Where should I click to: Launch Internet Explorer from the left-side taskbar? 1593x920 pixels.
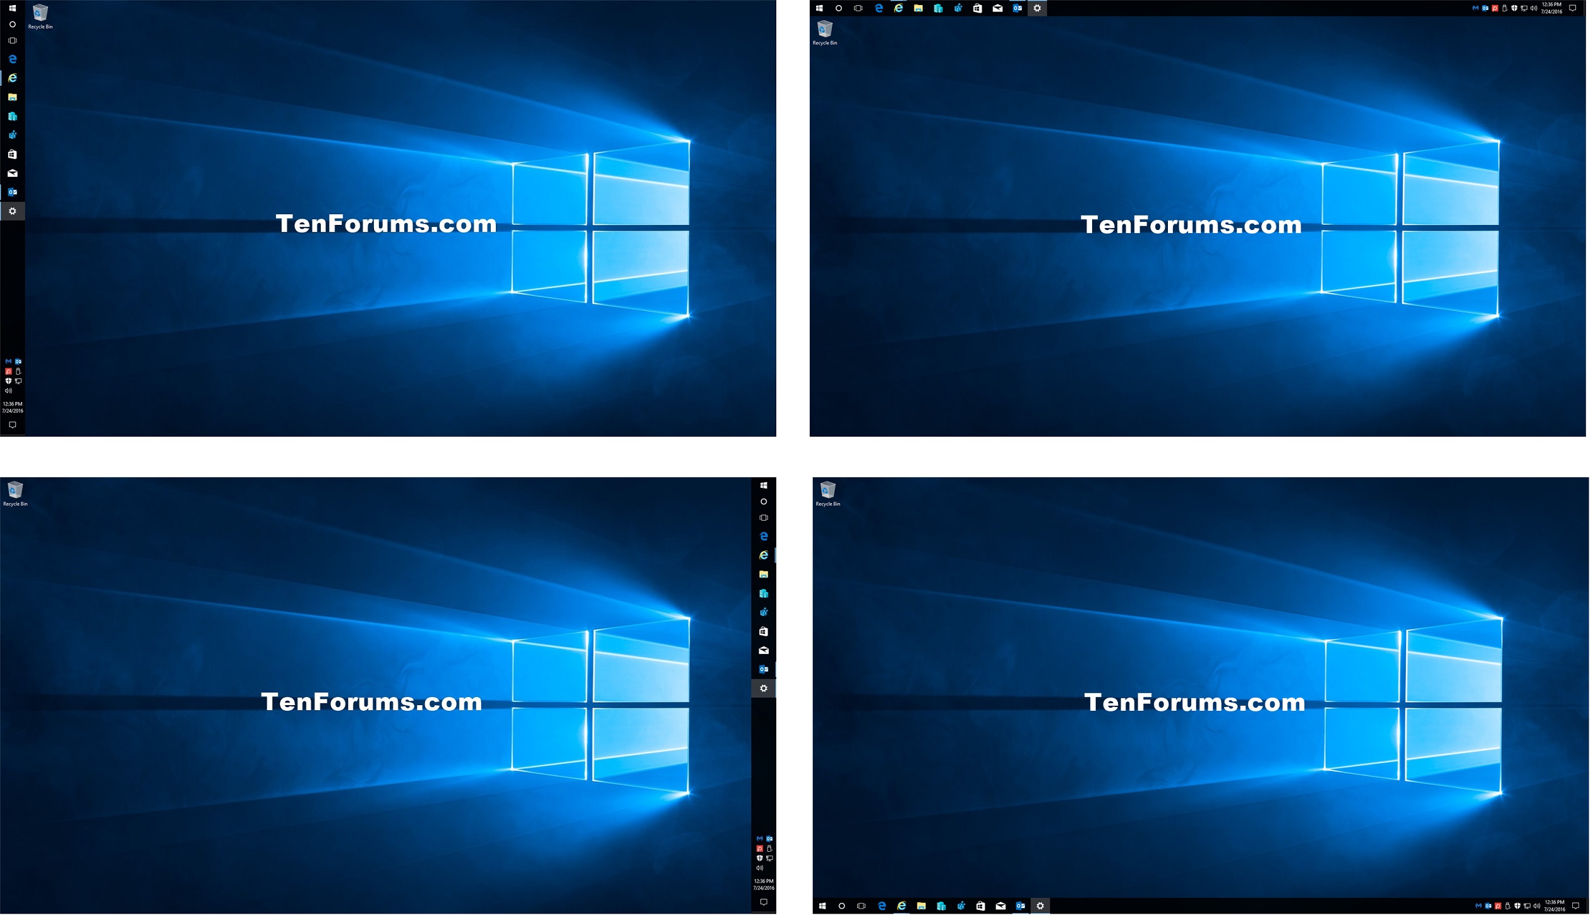click(12, 78)
